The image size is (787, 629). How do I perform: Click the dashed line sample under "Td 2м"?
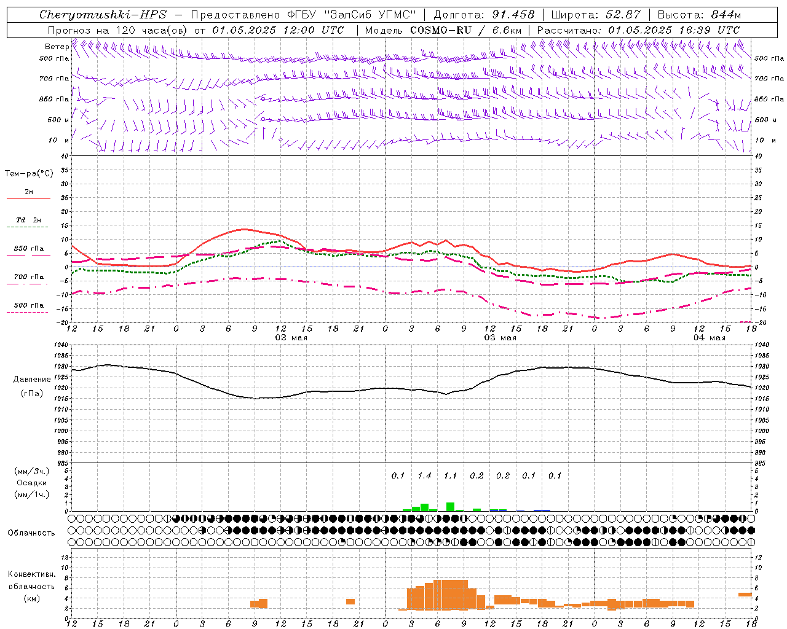pyautogui.click(x=27, y=227)
